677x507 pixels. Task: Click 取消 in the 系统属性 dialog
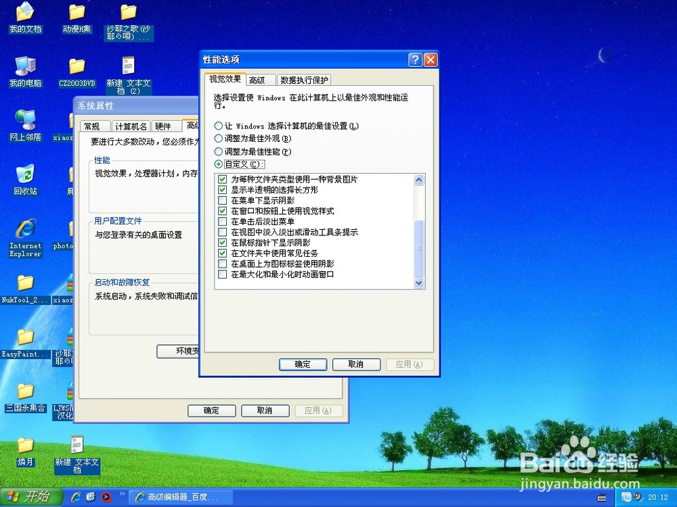pos(265,410)
